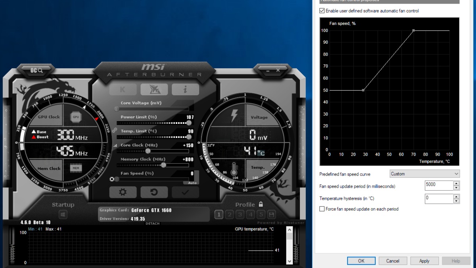
Task: Toggle the fan speed Auto button
Action: tap(192, 183)
